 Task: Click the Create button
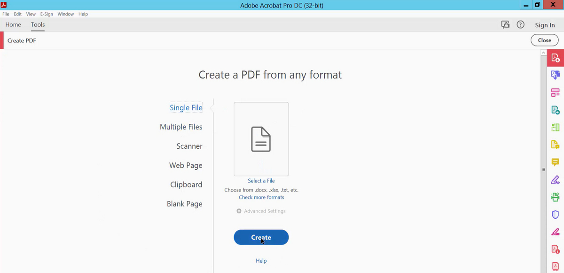[261, 237]
